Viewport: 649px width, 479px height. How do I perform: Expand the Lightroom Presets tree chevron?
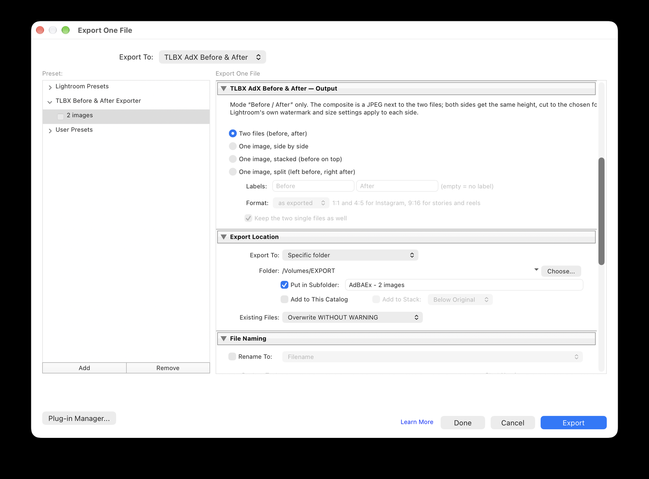point(50,87)
